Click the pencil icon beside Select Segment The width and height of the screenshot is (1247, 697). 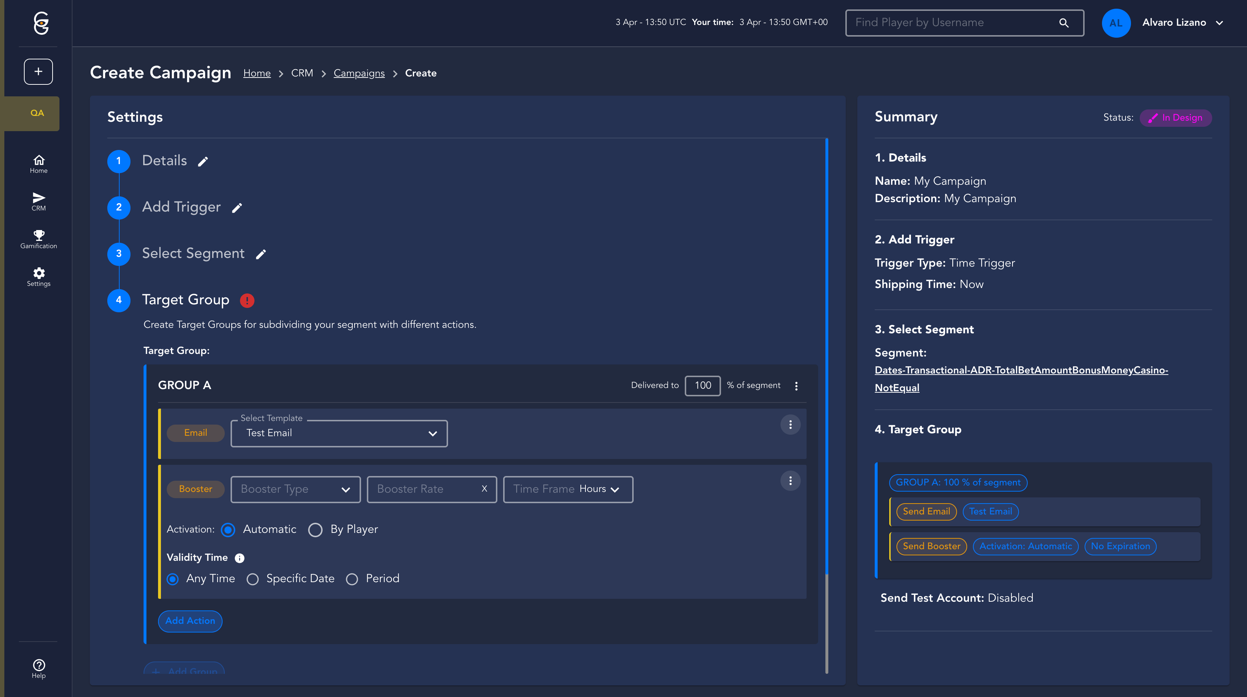pyautogui.click(x=261, y=254)
